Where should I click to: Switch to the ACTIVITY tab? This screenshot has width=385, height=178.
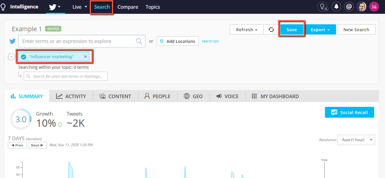[x=71, y=96]
